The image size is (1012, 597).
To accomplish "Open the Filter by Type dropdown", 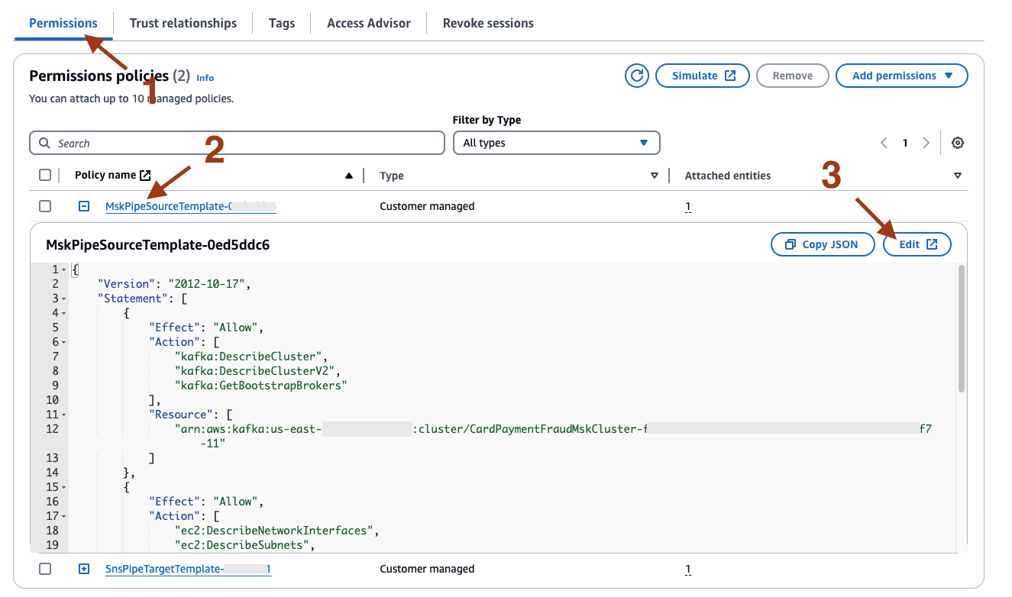I will [x=556, y=143].
